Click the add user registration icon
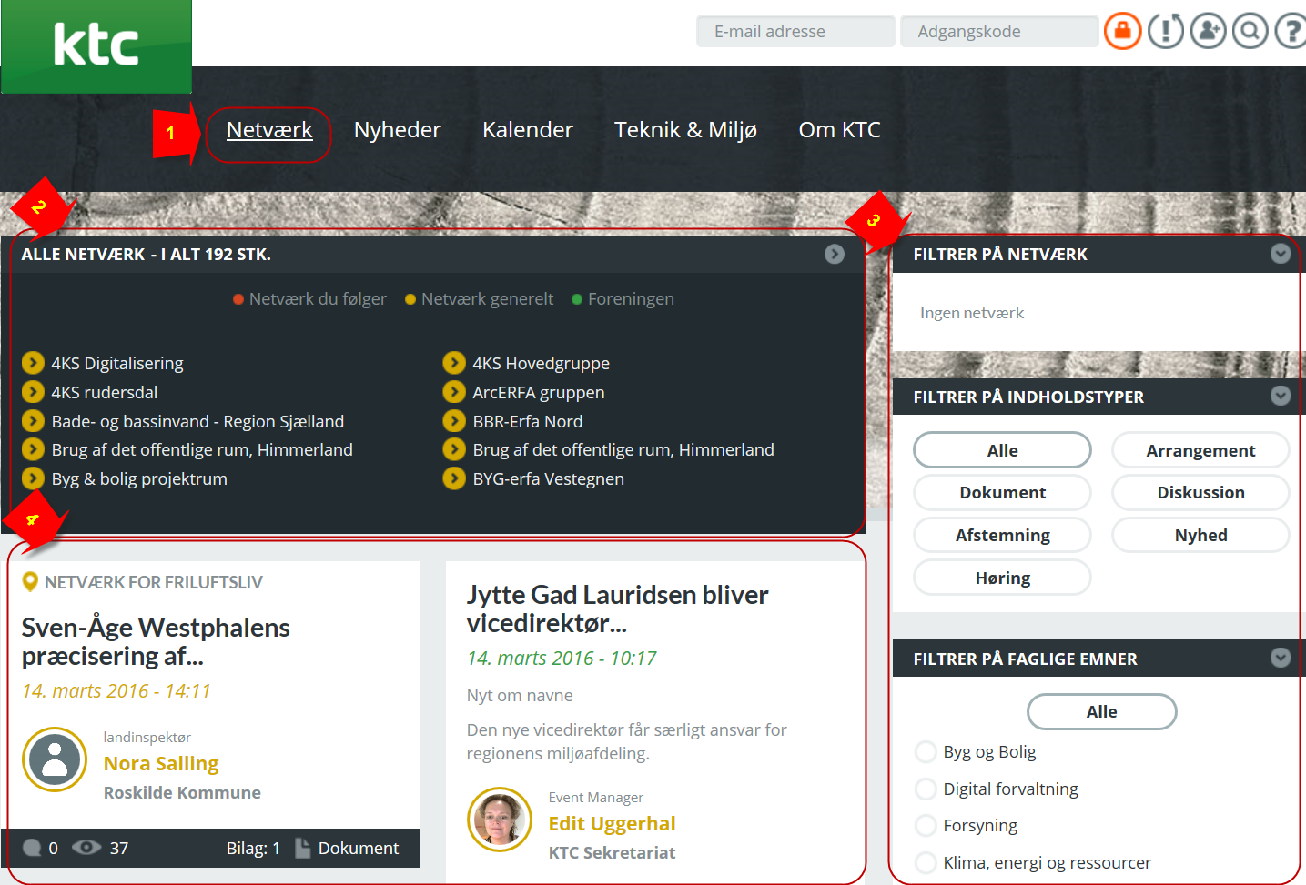This screenshot has width=1306, height=885. (1209, 31)
